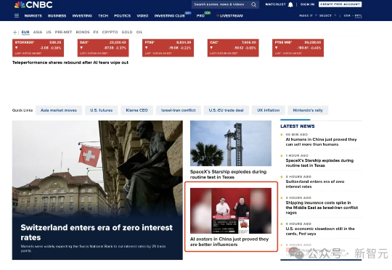This screenshot has height=270, width=392.
Task: Click the Nintendo's rally quick link
Action: click(308, 110)
